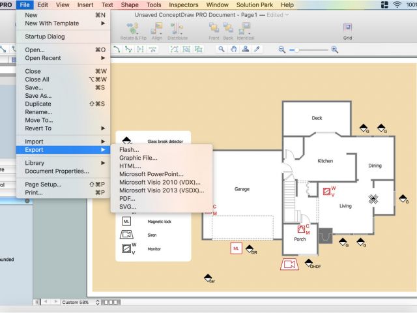Select Microsoft PowerPoint... export option
The height and width of the screenshot is (313, 417).
point(150,174)
